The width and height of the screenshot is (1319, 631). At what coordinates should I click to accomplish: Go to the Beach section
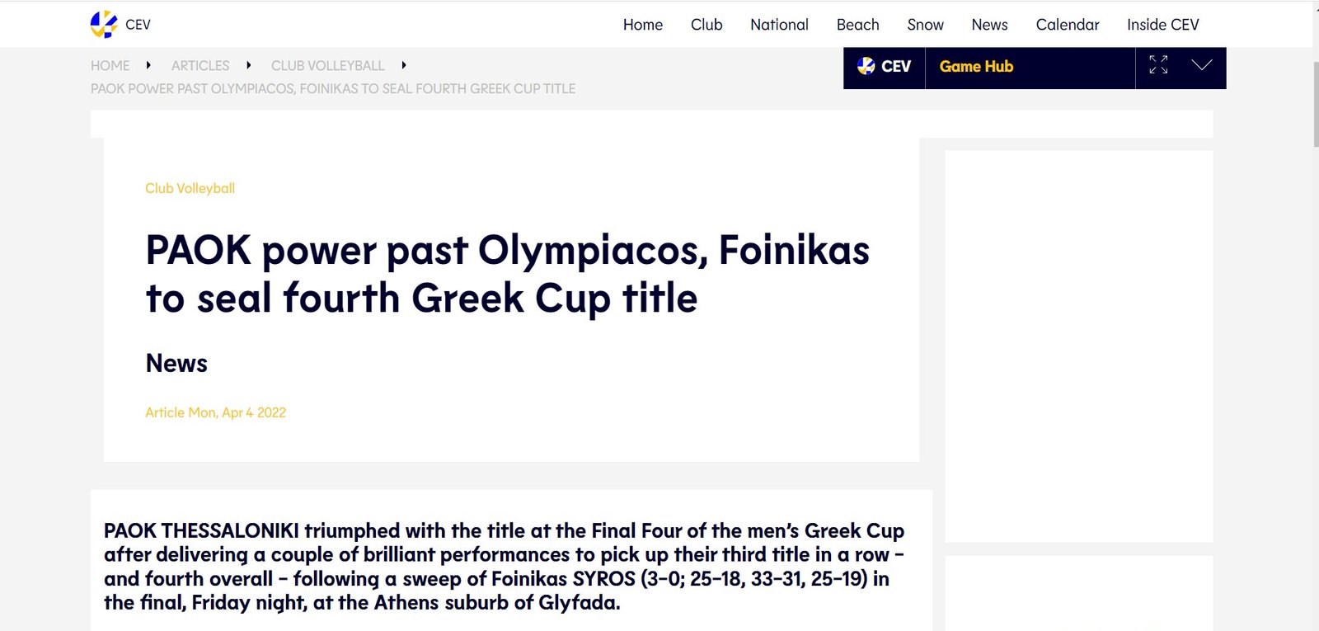click(x=857, y=25)
